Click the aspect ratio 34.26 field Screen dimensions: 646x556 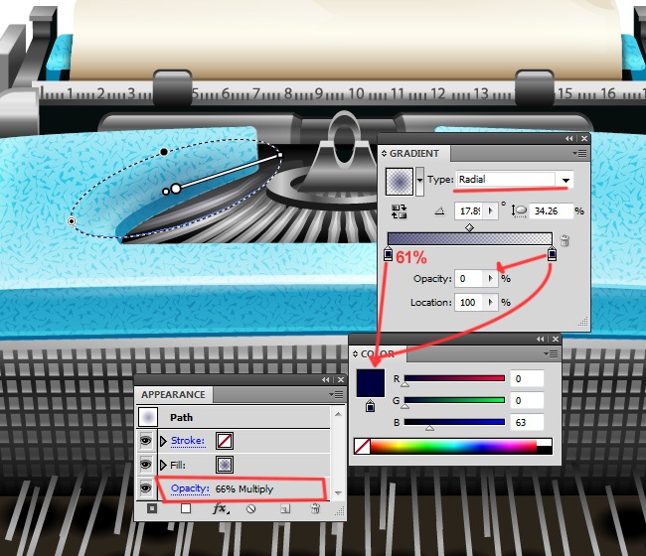[x=551, y=211]
